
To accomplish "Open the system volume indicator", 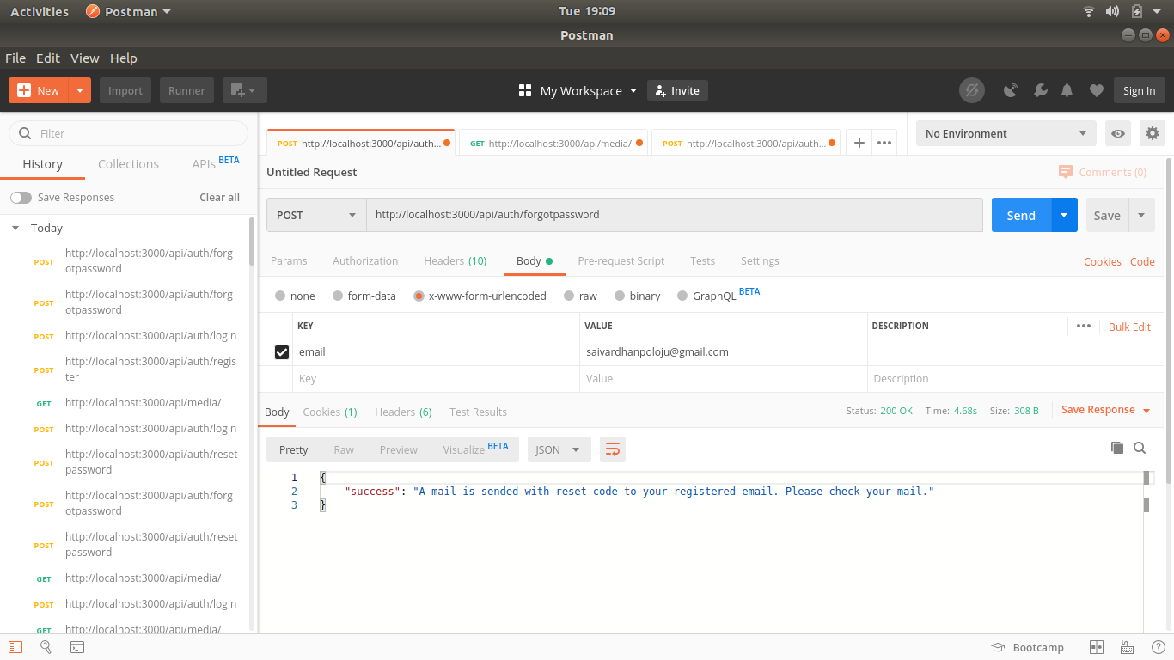I will (1112, 11).
